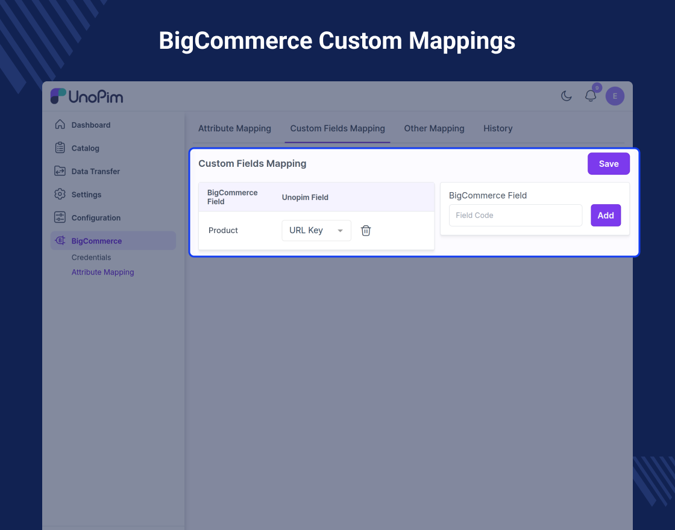Select the Catalog sidebar icon

tap(60, 148)
